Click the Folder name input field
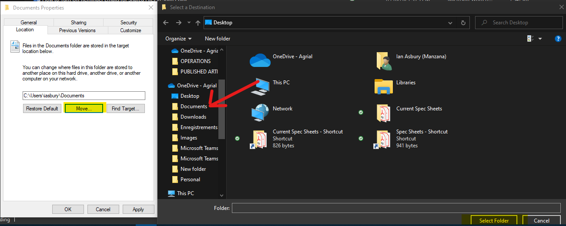This screenshot has width=566, height=226. tap(396, 208)
